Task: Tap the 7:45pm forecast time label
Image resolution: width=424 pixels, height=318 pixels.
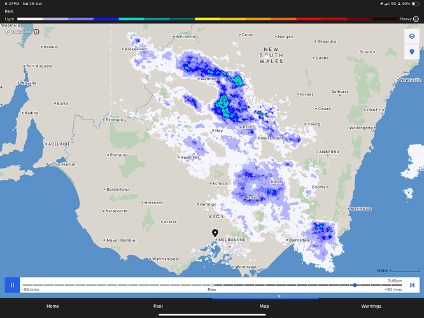Action: (x=395, y=280)
